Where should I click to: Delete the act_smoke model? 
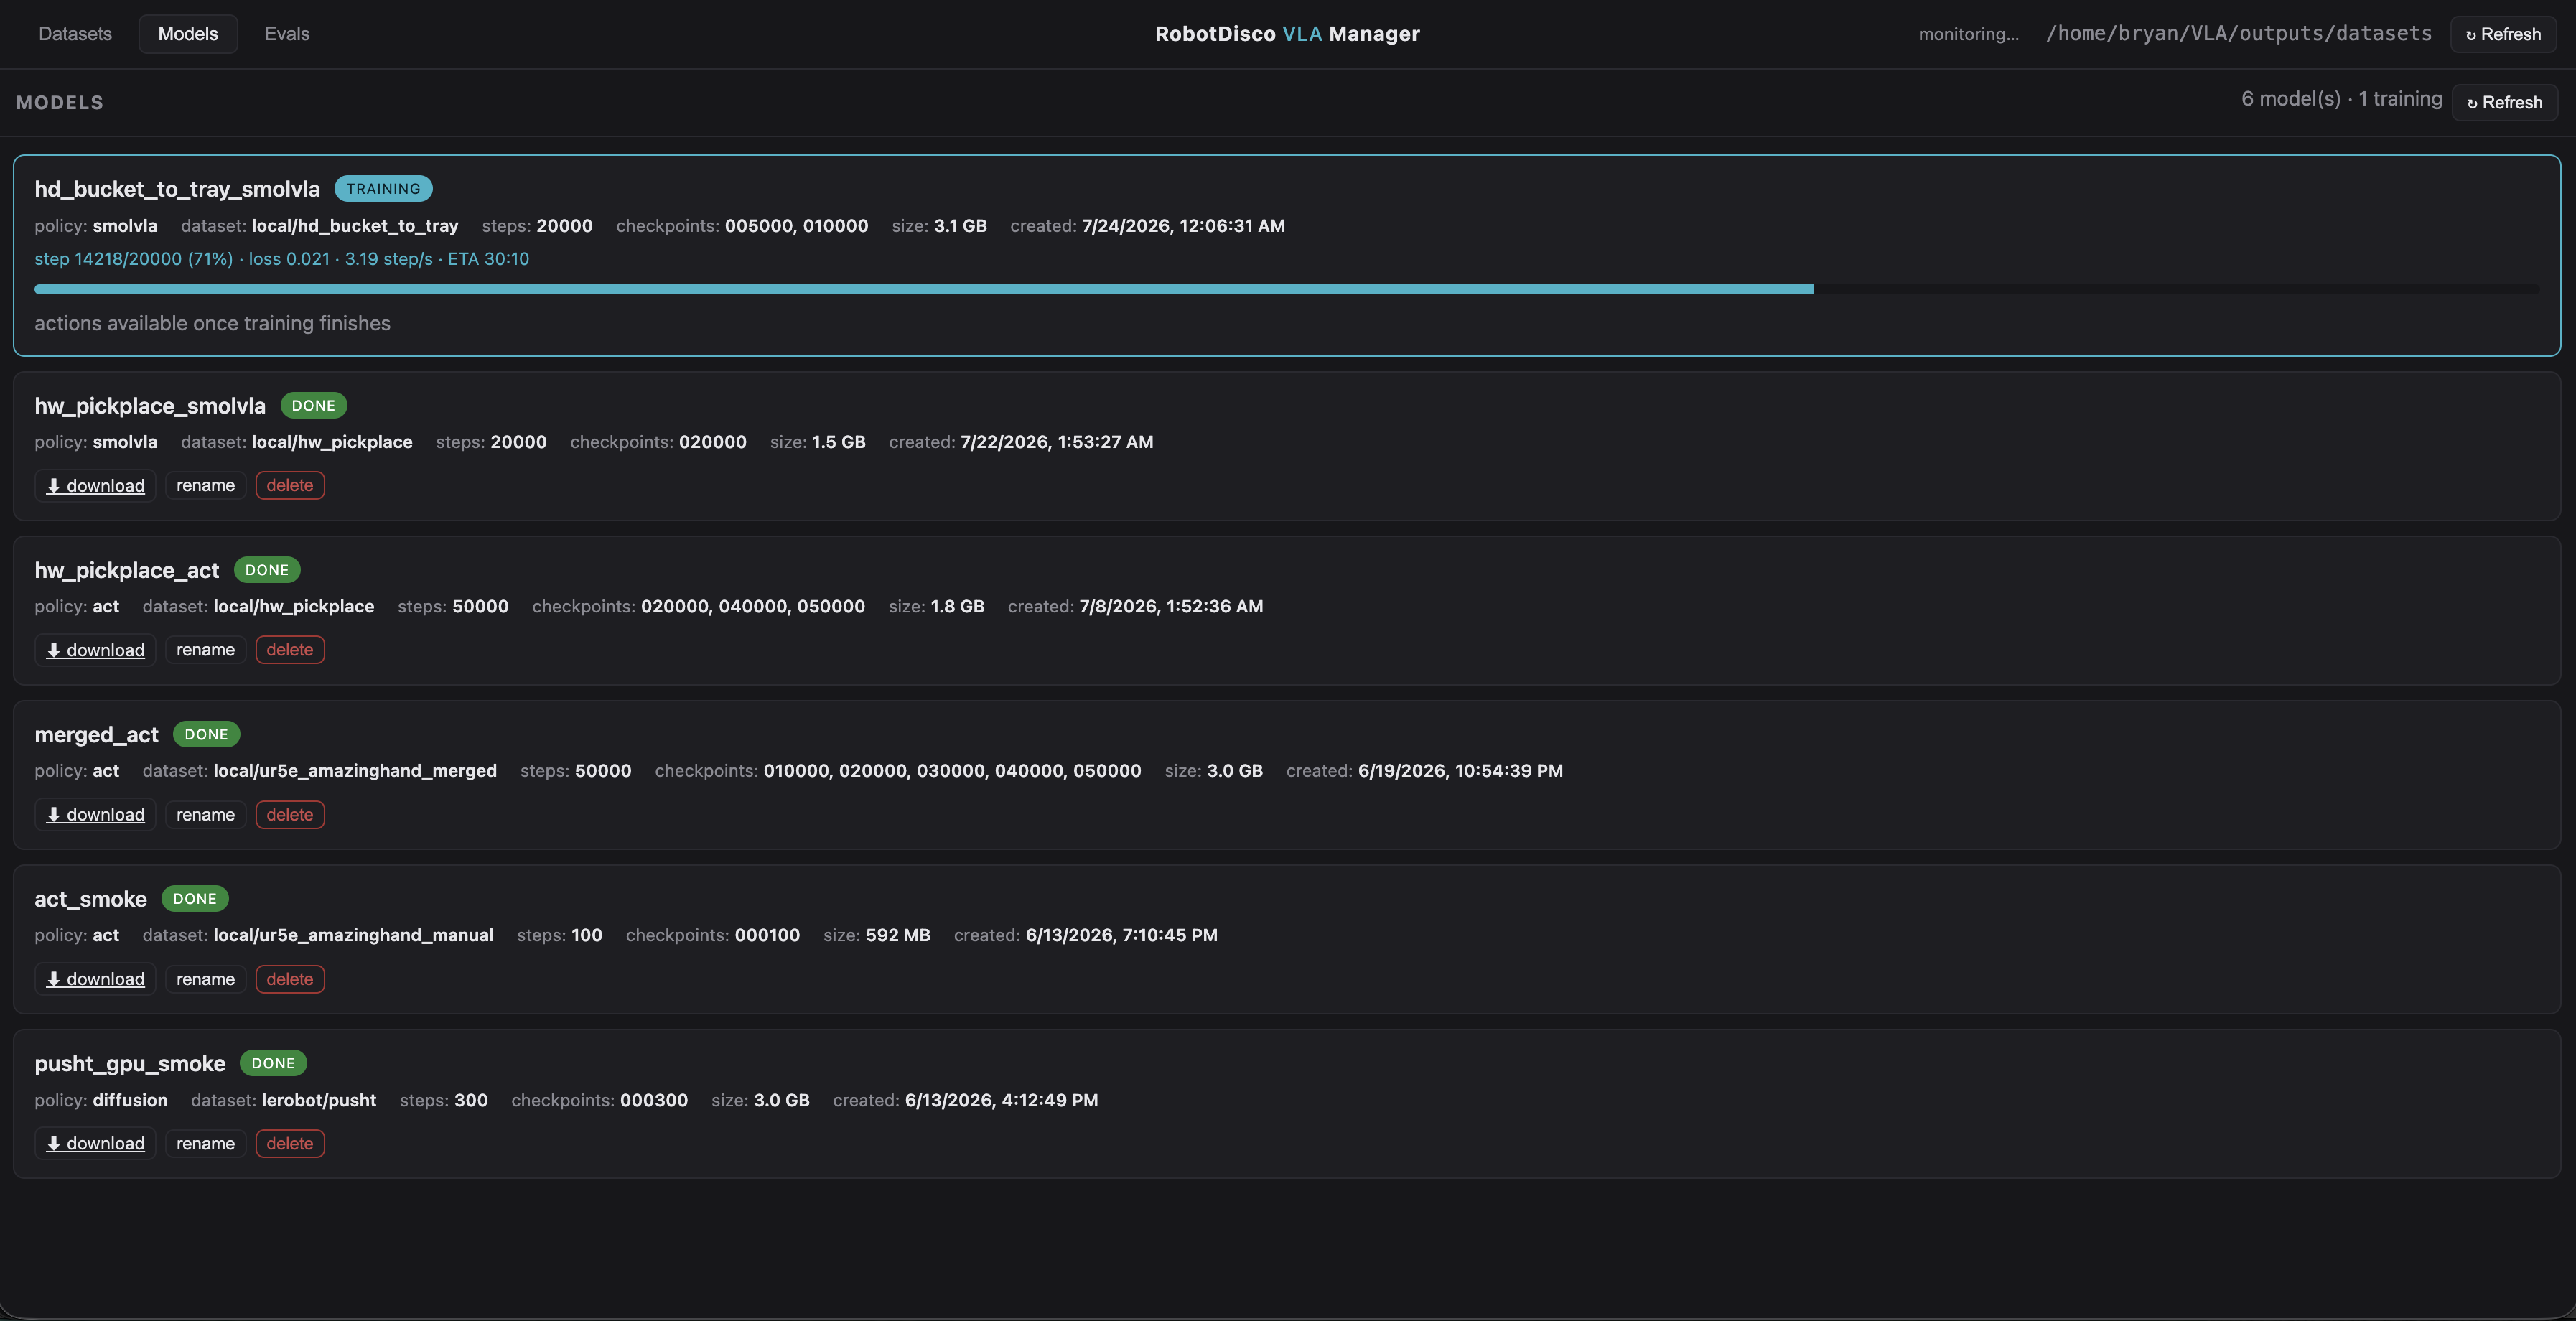[290, 979]
